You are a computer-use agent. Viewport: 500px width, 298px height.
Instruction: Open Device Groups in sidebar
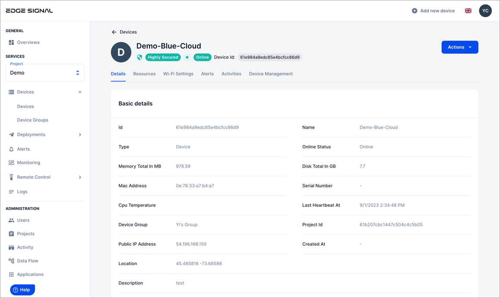tap(33, 120)
